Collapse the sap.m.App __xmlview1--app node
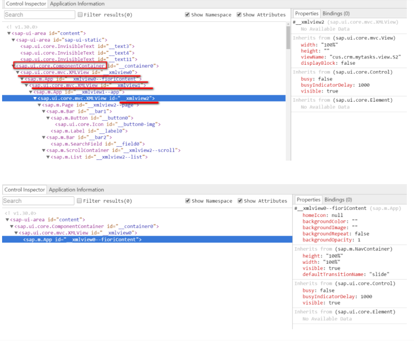Image resolution: width=414 pixels, height=341 pixels. point(30,92)
